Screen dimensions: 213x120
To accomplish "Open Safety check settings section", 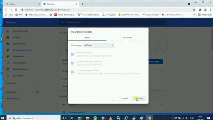I will click(x=19, y=44).
